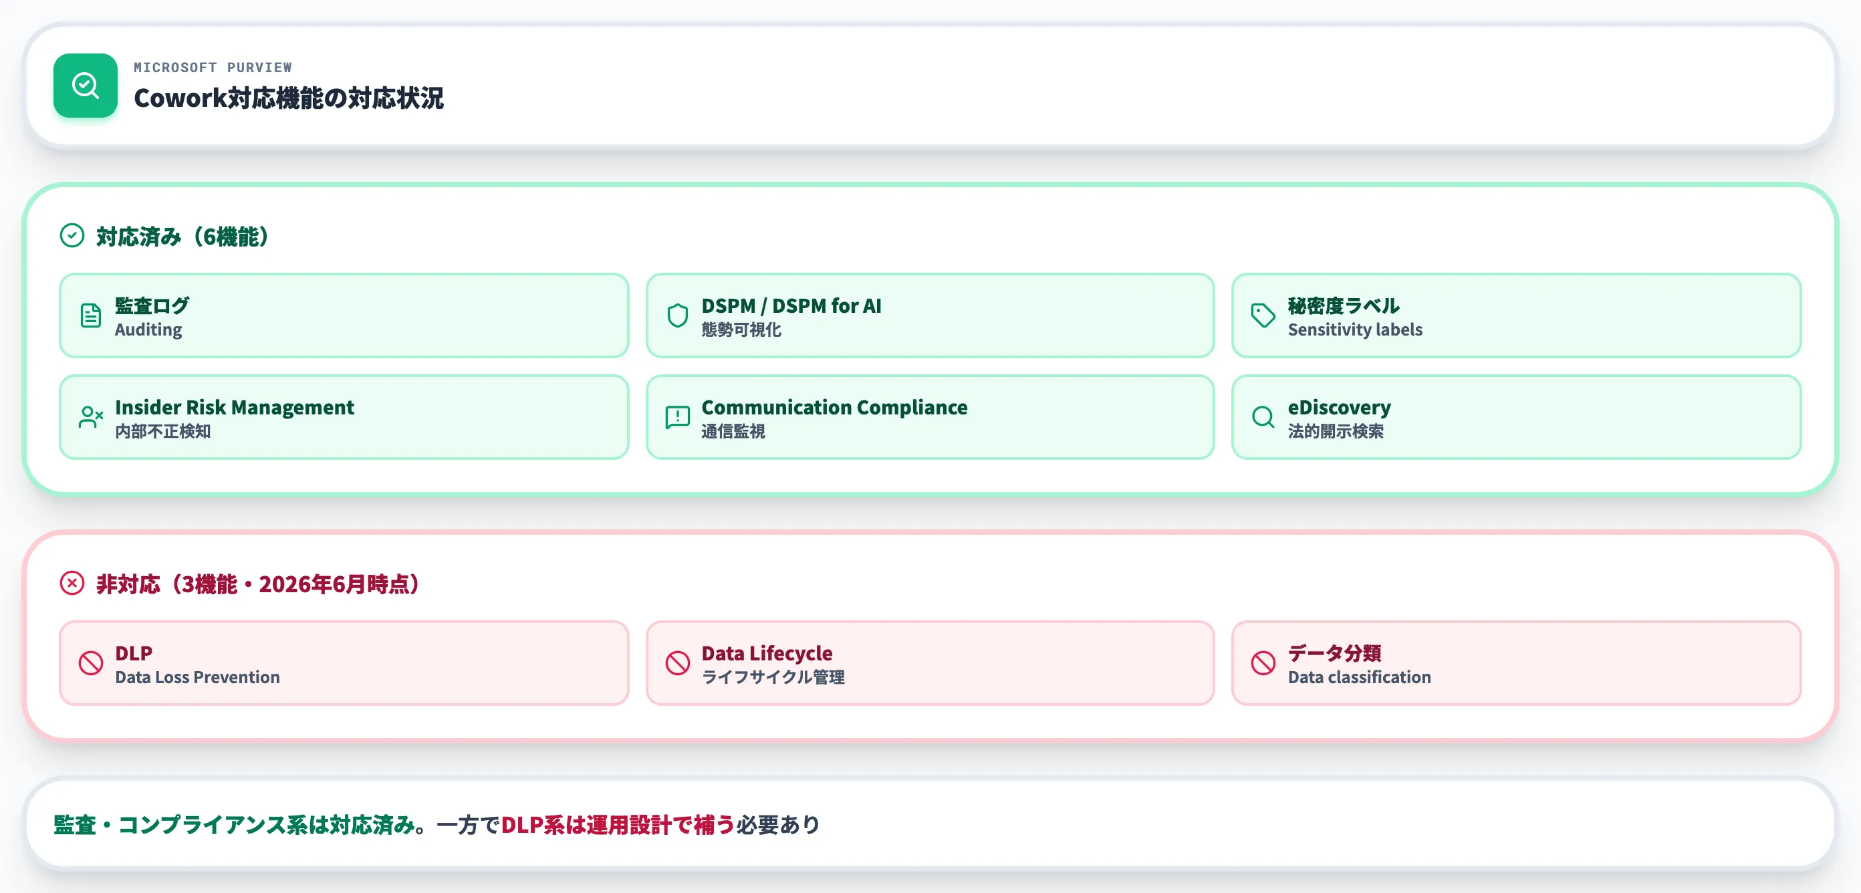Click the user-x icon for Insider Risk Management
Image resolution: width=1861 pixels, height=893 pixels.
[x=91, y=417]
